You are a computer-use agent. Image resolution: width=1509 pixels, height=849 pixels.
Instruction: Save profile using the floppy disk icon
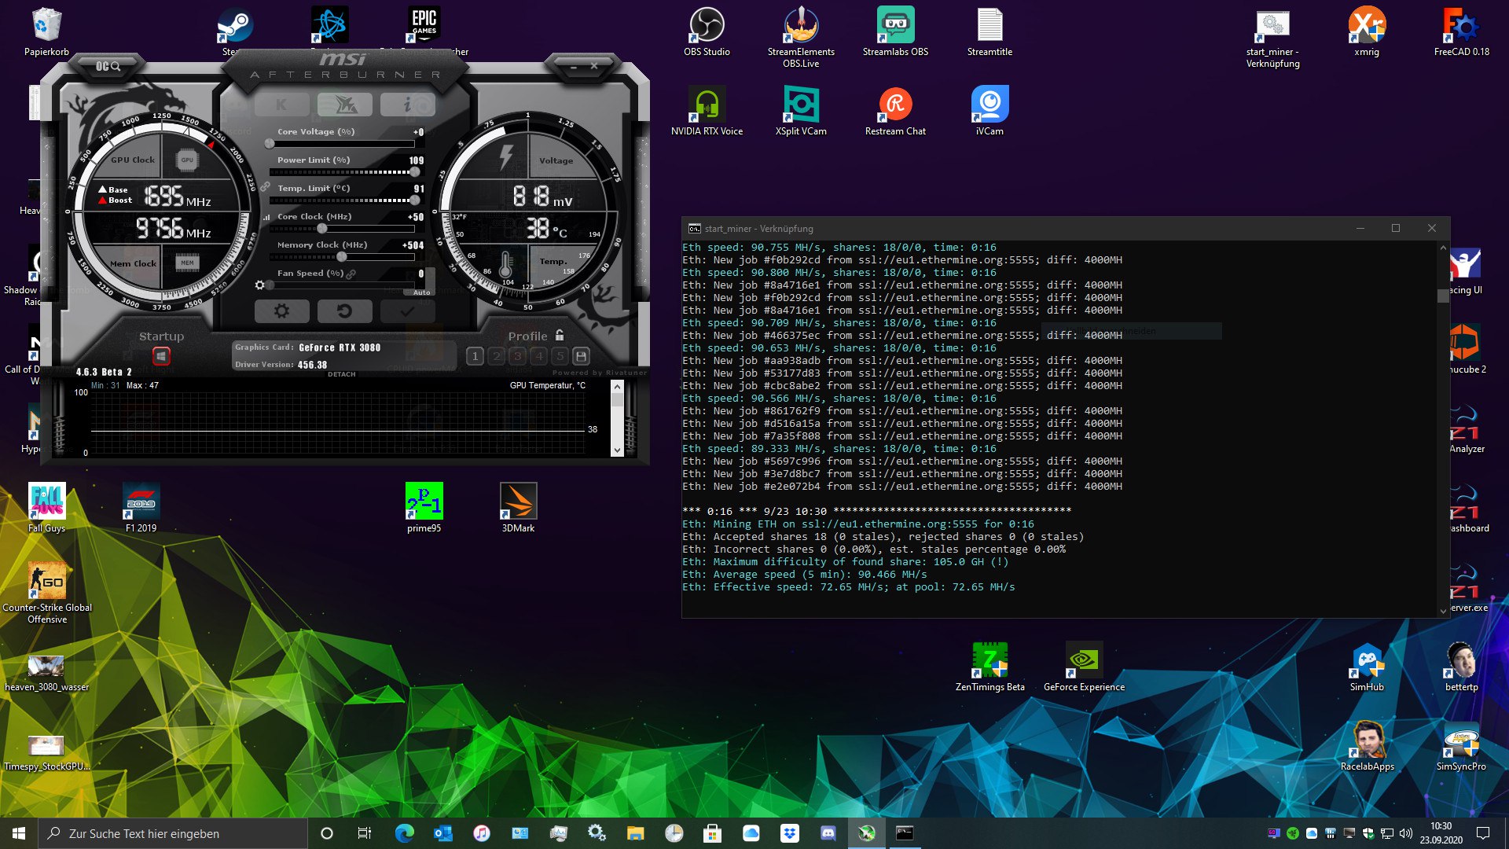click(581, 356)
